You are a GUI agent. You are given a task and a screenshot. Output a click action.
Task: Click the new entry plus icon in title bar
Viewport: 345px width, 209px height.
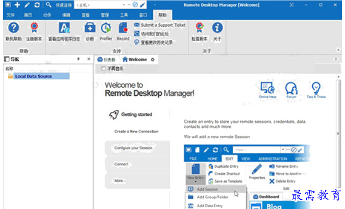17,5
